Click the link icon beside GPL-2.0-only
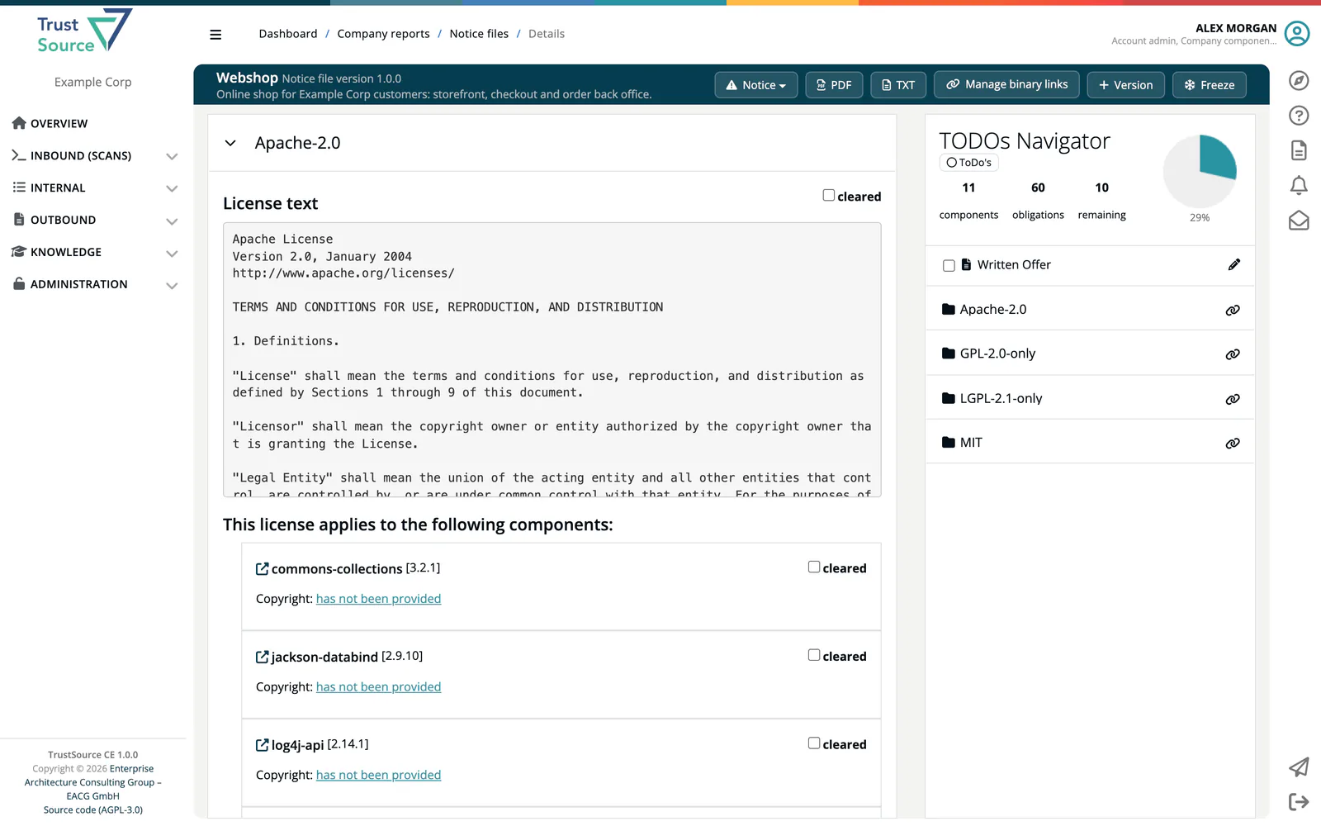This screenshot has width=1321, height=826. point(1233,354)
